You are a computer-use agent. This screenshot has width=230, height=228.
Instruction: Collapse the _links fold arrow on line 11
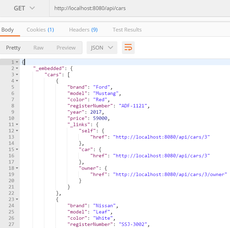point(17,124)
